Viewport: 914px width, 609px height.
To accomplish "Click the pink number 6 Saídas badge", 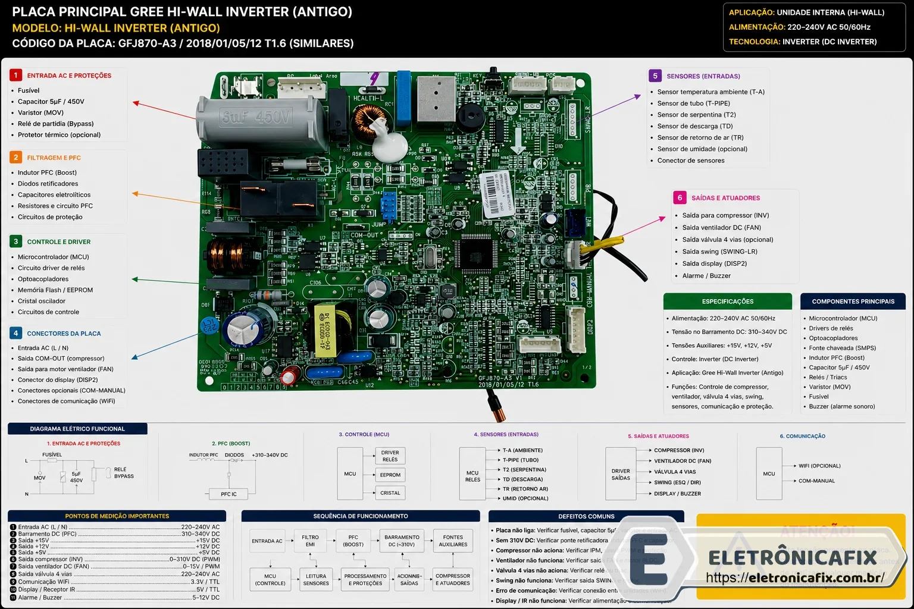I will 680,198.
